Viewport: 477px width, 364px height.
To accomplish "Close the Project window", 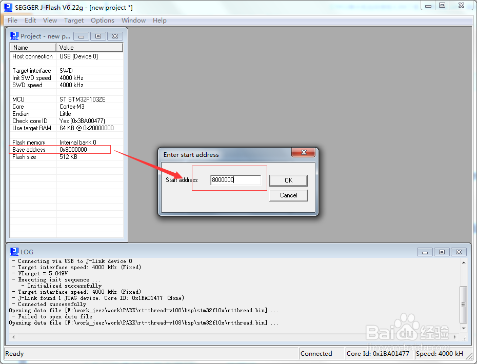I will [115, 36].
